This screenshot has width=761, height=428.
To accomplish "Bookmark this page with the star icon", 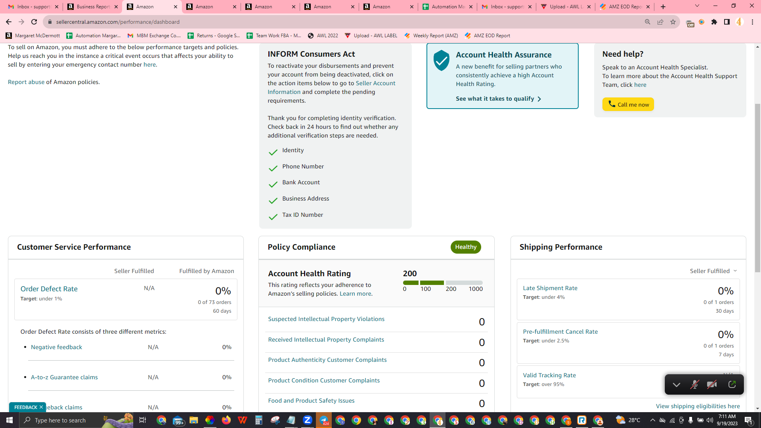I will pyautogui.click(x=673, y=22).
